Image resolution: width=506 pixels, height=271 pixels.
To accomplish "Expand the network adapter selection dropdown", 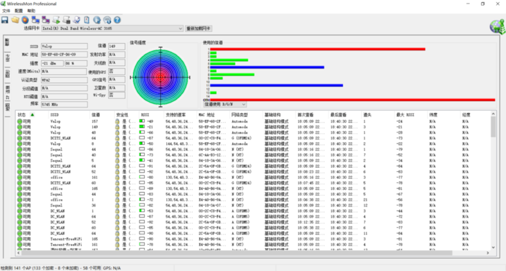I will point(180,28).
